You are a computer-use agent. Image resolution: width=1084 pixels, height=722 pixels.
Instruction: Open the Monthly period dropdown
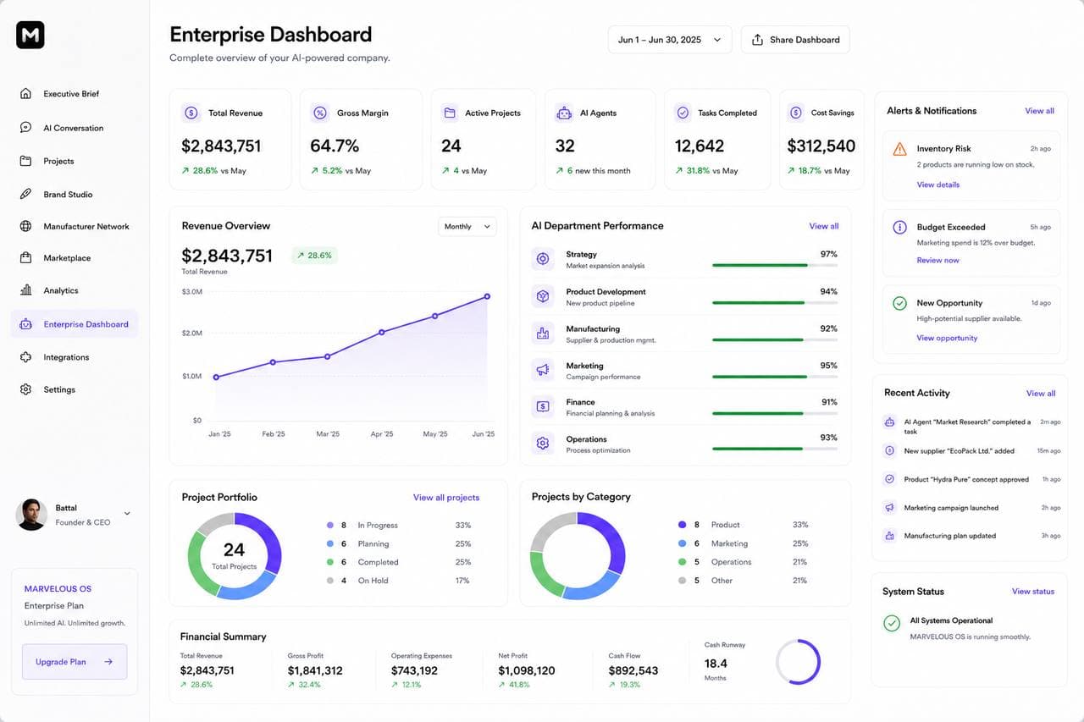pyautogui.click(x=467, y=227)
